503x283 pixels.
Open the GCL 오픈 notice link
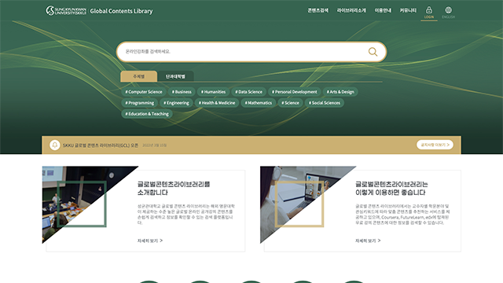pyautogui.click(x=101, y=145)
